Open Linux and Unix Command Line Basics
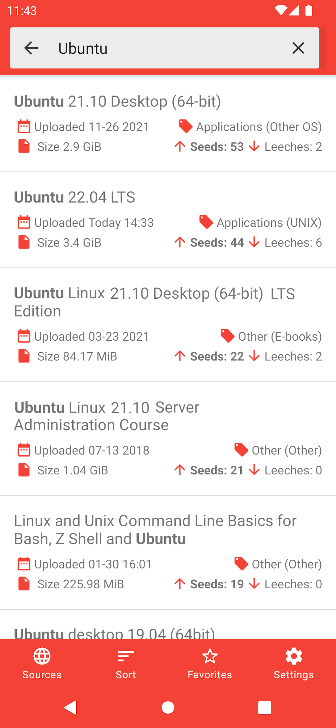This screenshot has height=728, width=336. 155,529
